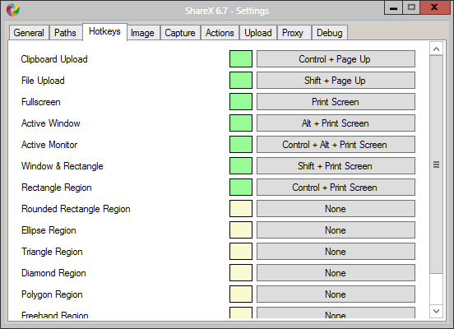Select the Hotkeys tab
The image size is (454, 329).
point(104,31)
